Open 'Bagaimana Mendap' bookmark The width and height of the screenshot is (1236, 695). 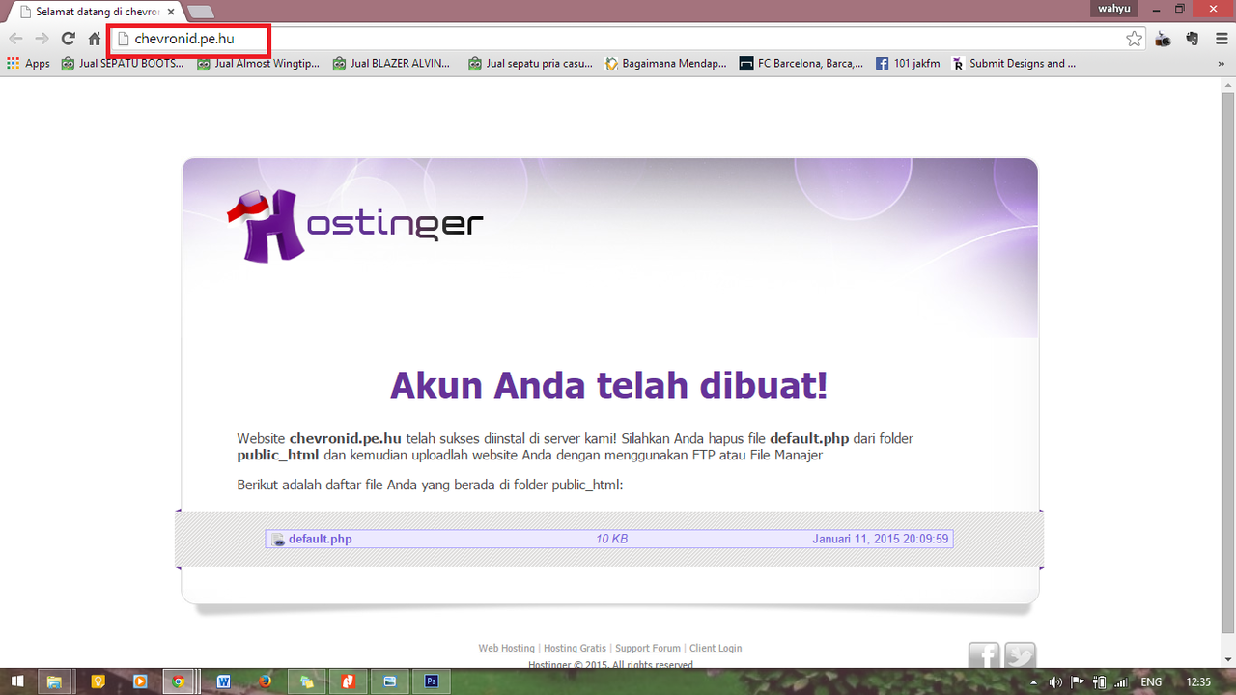point(666,64)
